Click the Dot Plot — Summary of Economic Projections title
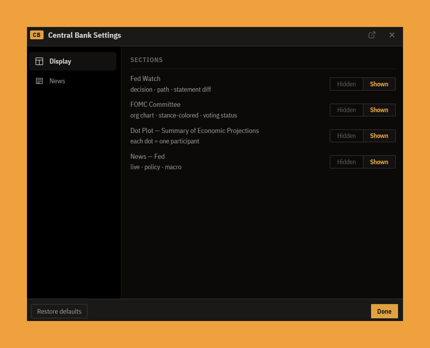The height and width of the screenshot is (348, 430). pyautogui.click(x=195, y=131)
